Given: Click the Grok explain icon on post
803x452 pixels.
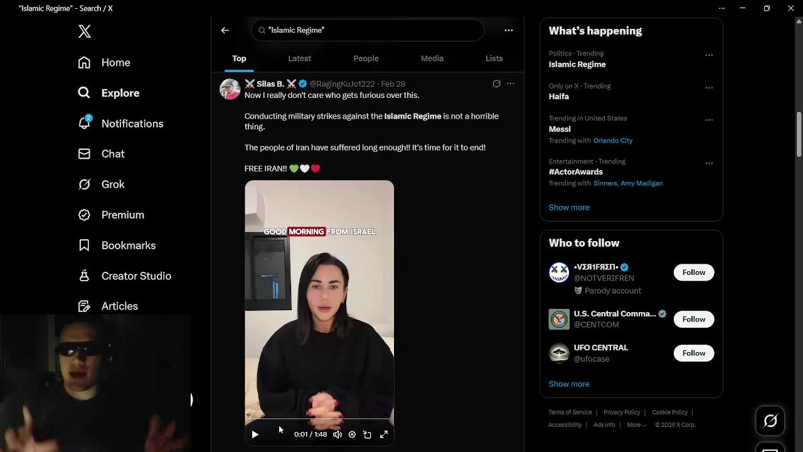Looking at the screenshot, I should [x=496, y=83].
